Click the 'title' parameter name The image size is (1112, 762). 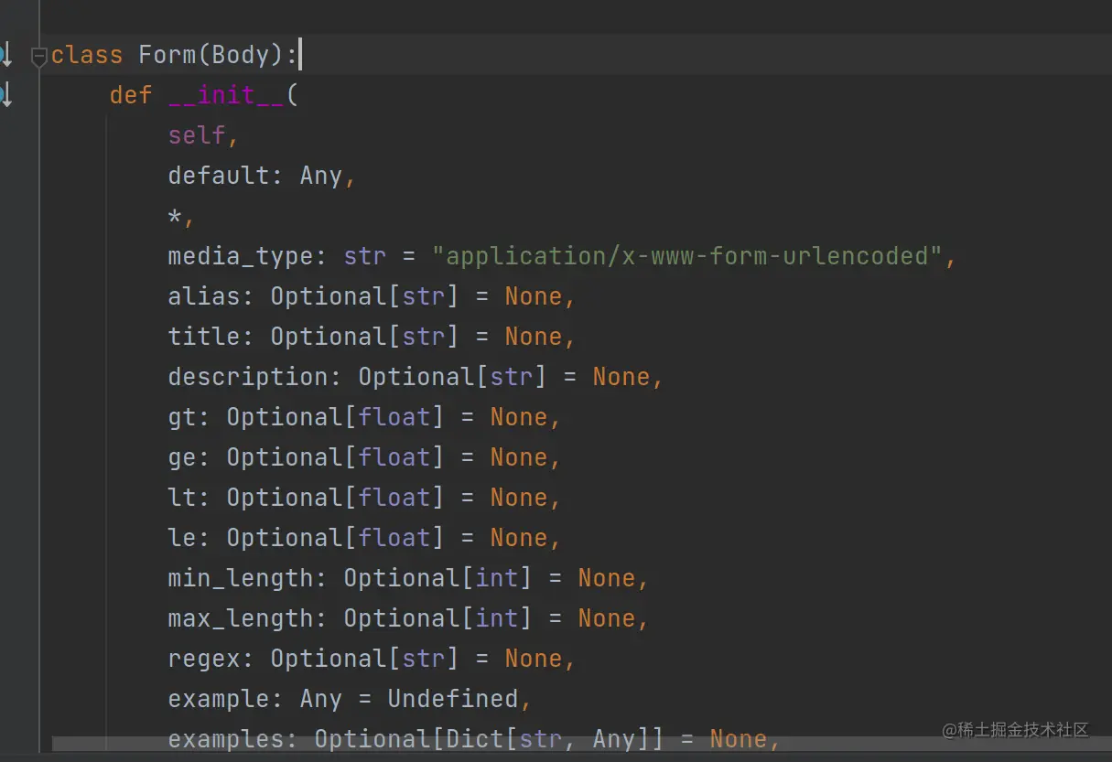coord(204,337)
